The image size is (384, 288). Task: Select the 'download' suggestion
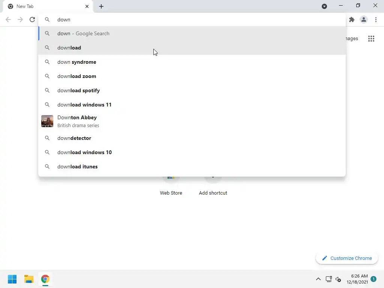point(192,48)
